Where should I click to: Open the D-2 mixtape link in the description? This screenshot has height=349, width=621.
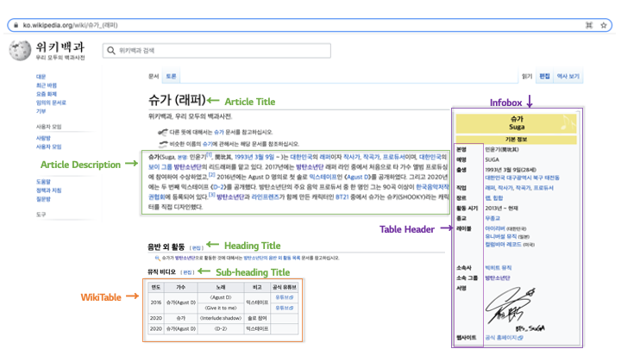[218, 187]
